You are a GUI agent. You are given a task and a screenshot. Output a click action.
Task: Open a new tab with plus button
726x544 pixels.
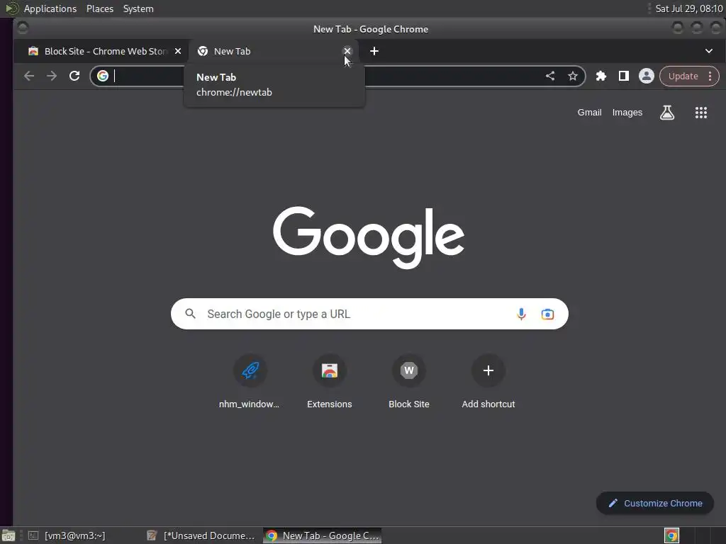click(x=374, y=51)
